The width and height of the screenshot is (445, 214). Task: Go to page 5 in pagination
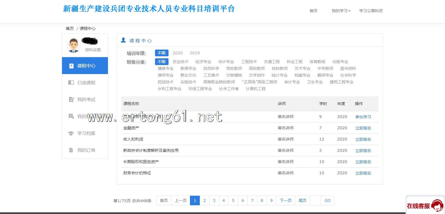[233, 200]
